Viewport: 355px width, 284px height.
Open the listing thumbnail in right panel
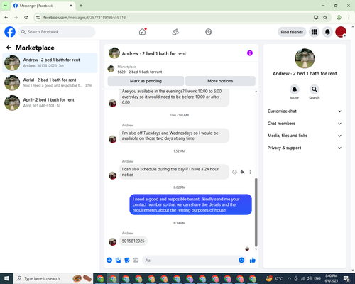(x=305, y=58)
